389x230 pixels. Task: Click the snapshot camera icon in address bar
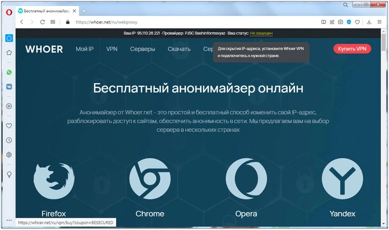(340, 22)
